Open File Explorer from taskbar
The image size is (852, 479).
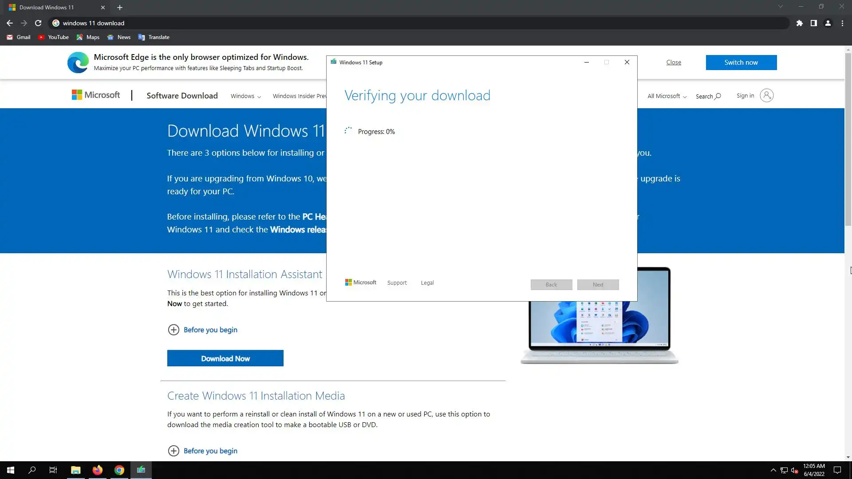(75, 470)
